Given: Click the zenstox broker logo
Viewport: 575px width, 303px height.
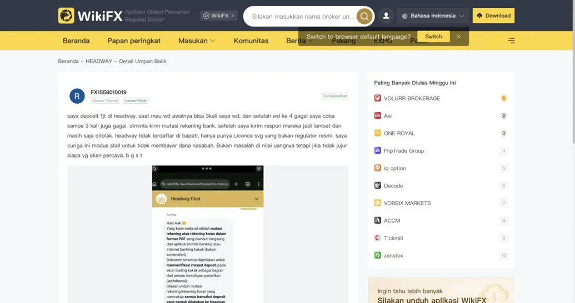Looking at the screenshot, I should [x=377, y=255].
